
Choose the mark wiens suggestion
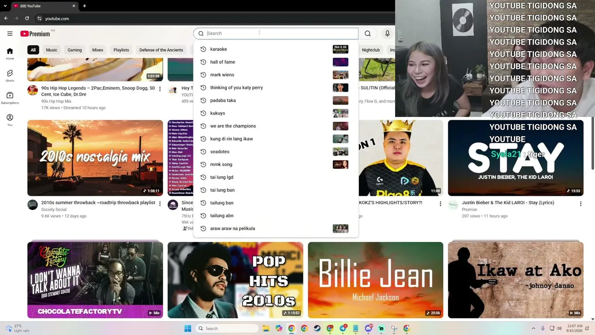click(276, 75)
